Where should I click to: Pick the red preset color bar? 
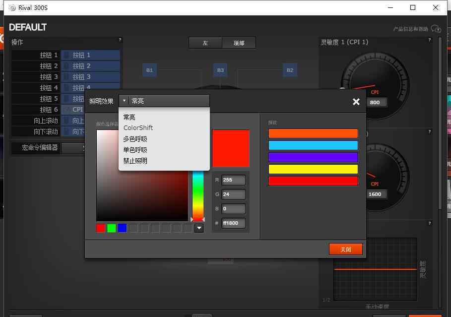pyautogui.click(x=313, y=181)
